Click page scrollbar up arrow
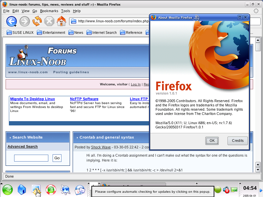Screen dimensions: 263x197 click(x=258, y=40)
